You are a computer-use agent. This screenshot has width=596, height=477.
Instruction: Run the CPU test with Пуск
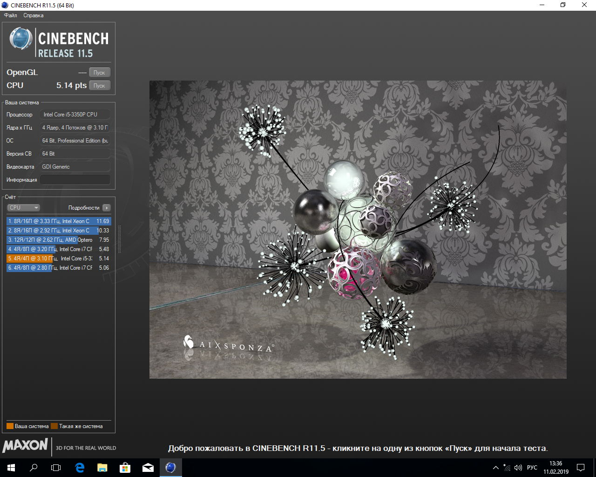100,86
